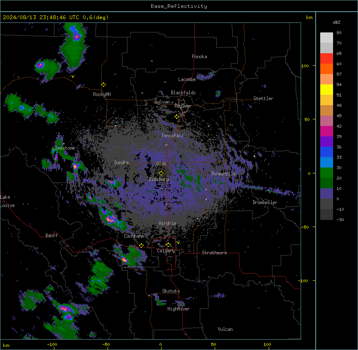Click the Drumheller map label
Viewport: 358px width, 350px height.
[265, 202]
